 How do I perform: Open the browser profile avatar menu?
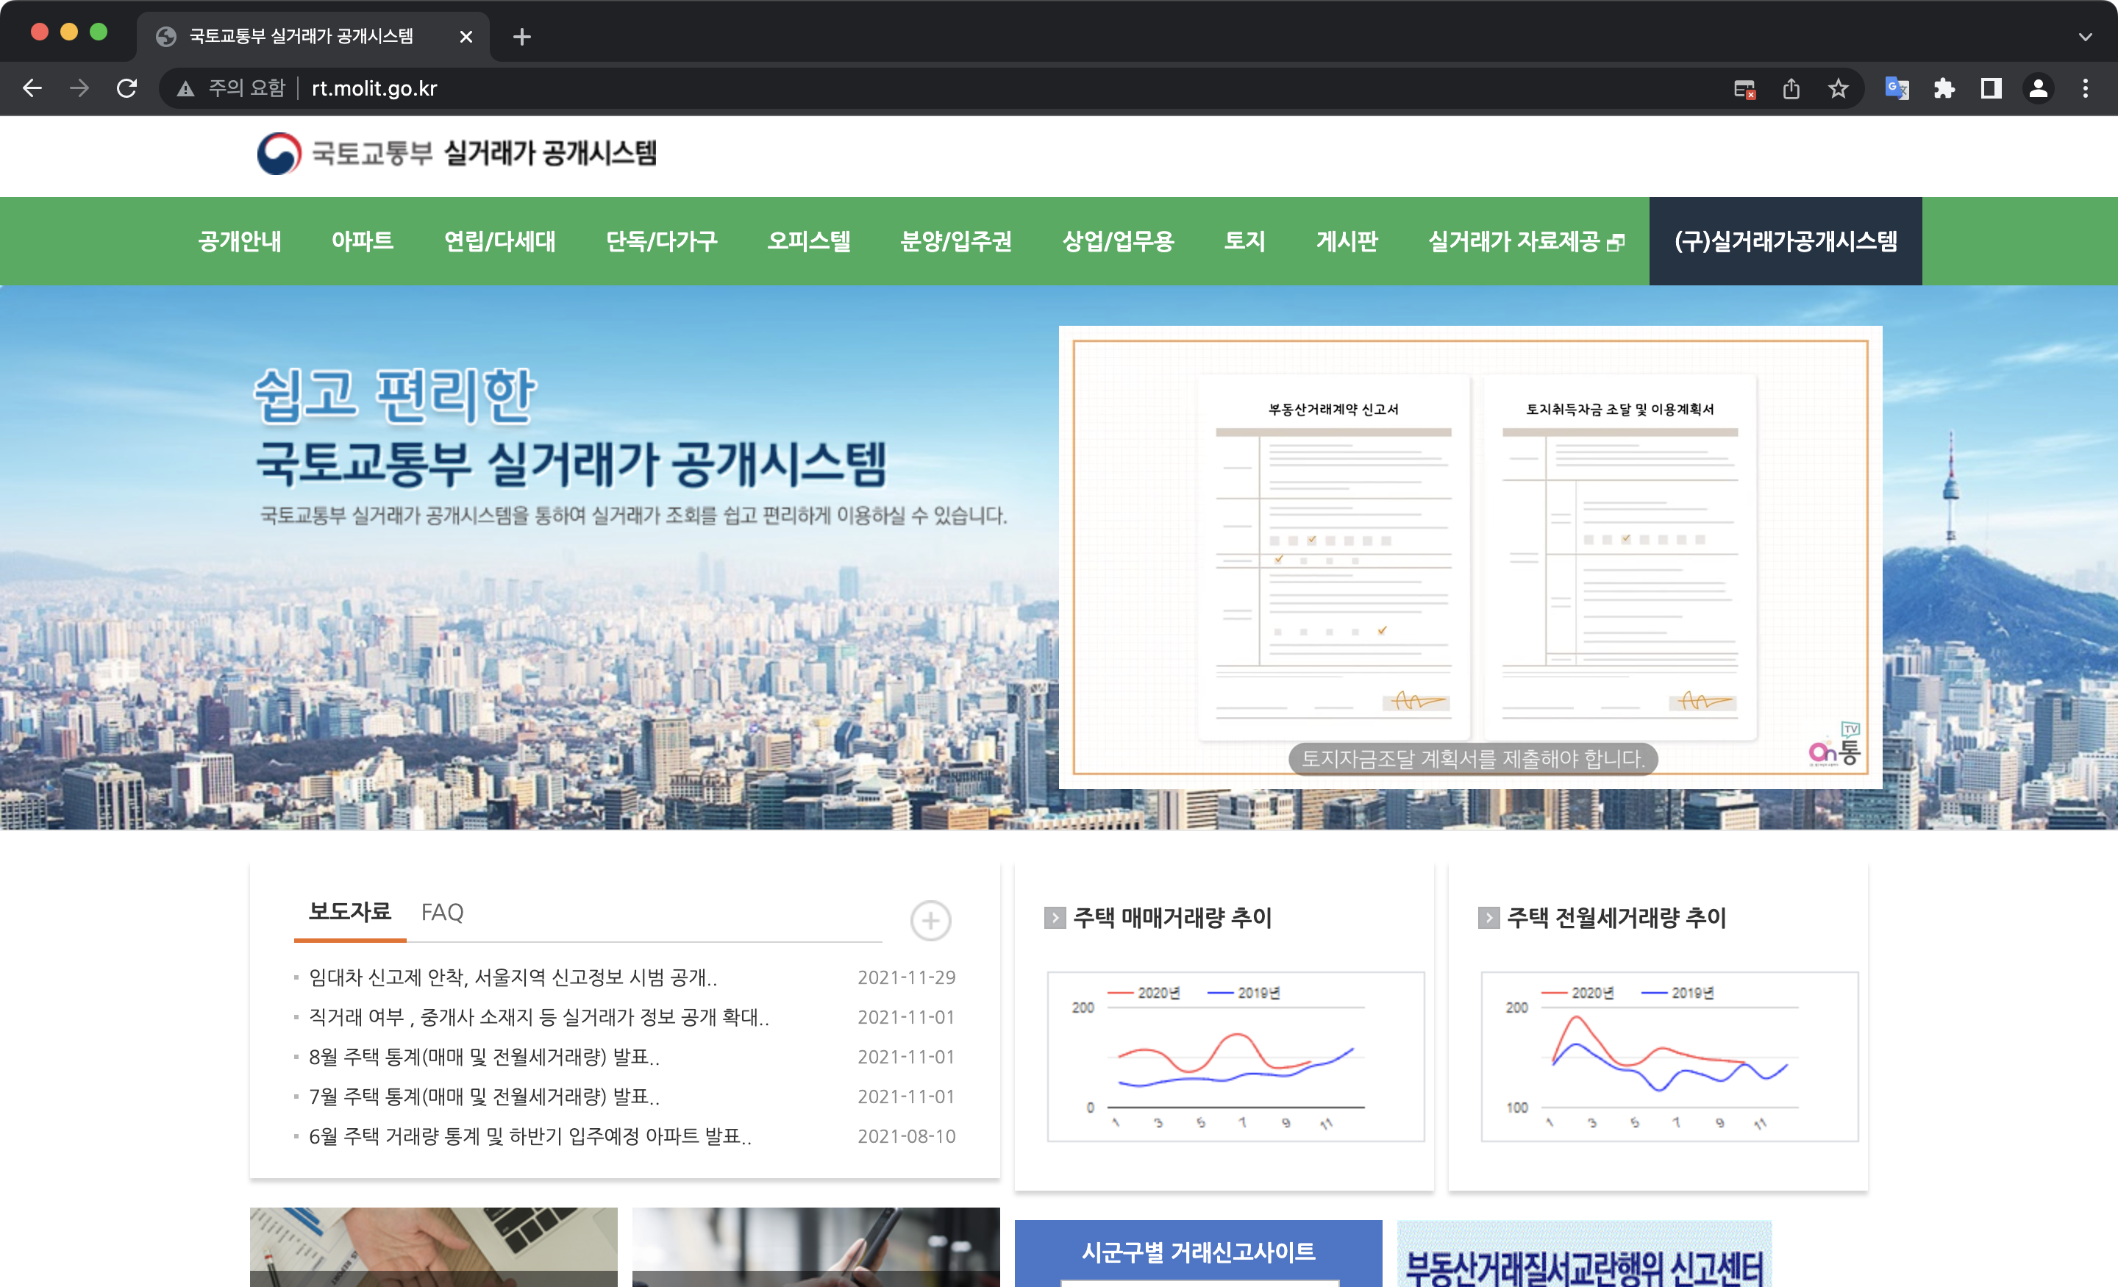coord(2039,88)
